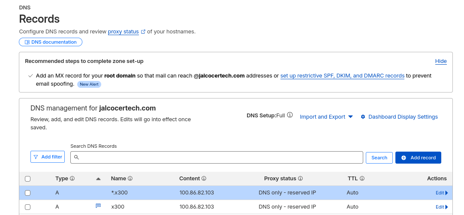This screenshot has height=215, width=464.
Task: Click the TTL column info icon
Action: pos(362,179)
